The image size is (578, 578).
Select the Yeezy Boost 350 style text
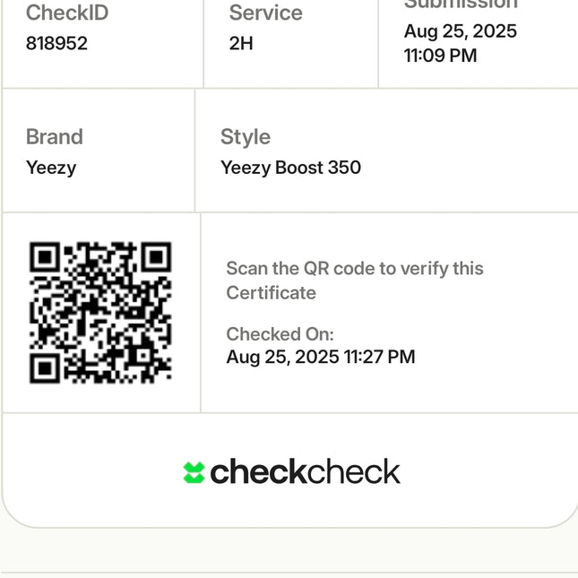[x=290, y=168]
